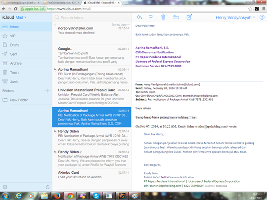Screen dimensions: 267x200
Task: Open Chrome from taskbar
Action: point(70,196)
